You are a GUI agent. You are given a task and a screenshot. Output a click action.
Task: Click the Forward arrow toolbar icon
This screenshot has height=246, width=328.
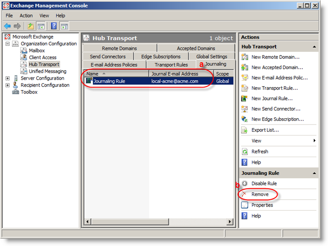point(17,26)
